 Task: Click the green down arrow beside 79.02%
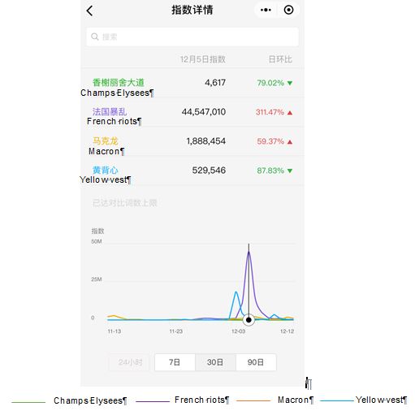pyautogui.click(x=290, y=83)
